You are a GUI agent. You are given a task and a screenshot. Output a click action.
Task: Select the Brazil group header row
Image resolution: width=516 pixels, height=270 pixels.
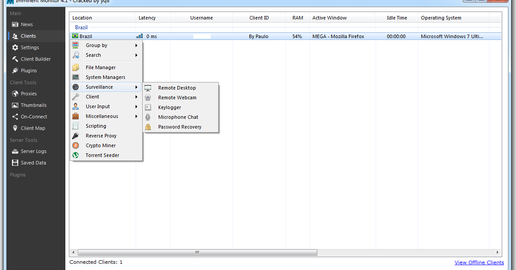pos(285,27)
